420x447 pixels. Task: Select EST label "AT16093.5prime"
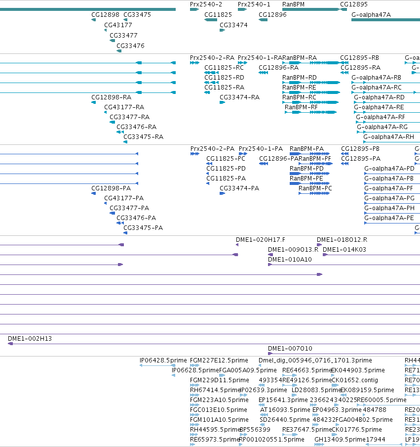(285, 409)
